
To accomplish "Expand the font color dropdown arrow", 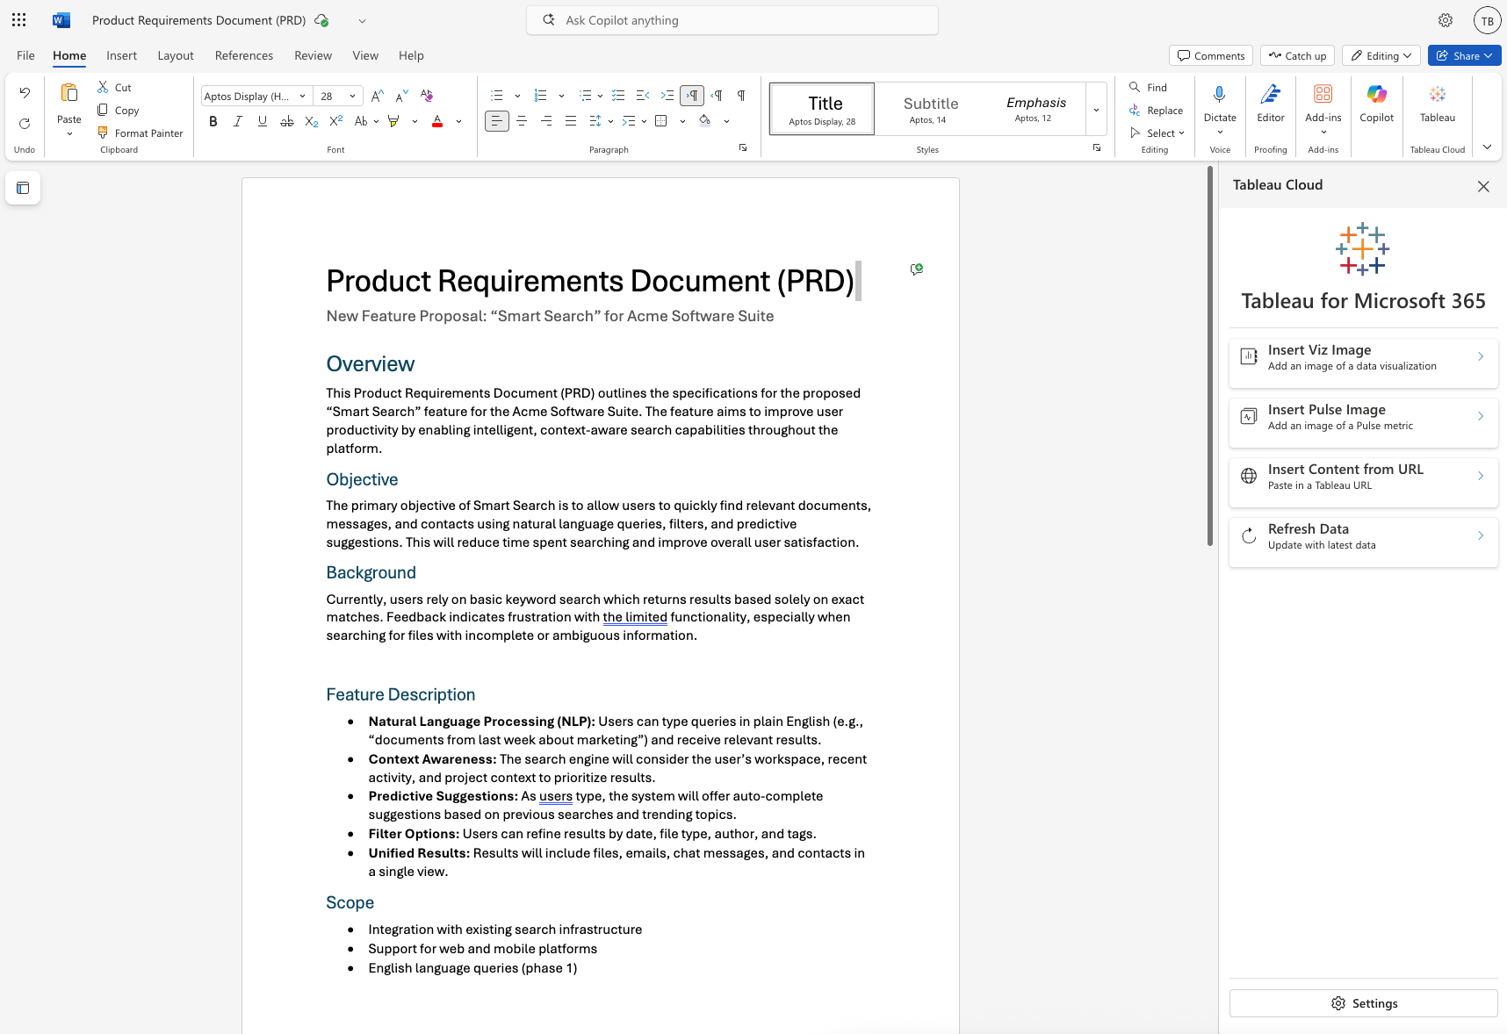I will point(458,121).
